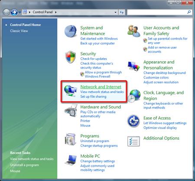
Task: Click the Forward navigation arrow button
Action: (x=14, y=12)
